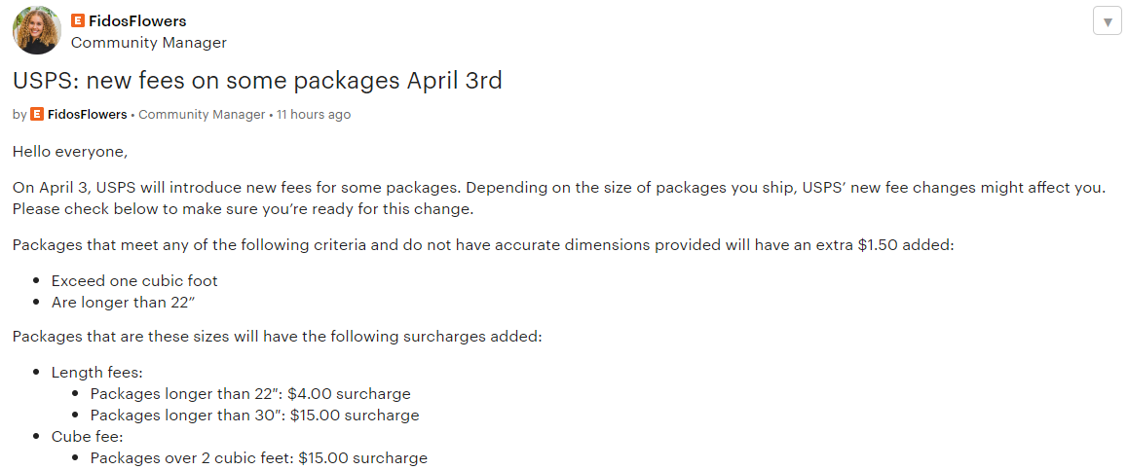Click the paragraph starting 'On April 3, USPS'
The width and height of the screenshot is (1128, 470).
(558, 199)
